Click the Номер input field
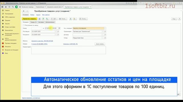This screenshot has height=102, width=183. pos(37,28)
